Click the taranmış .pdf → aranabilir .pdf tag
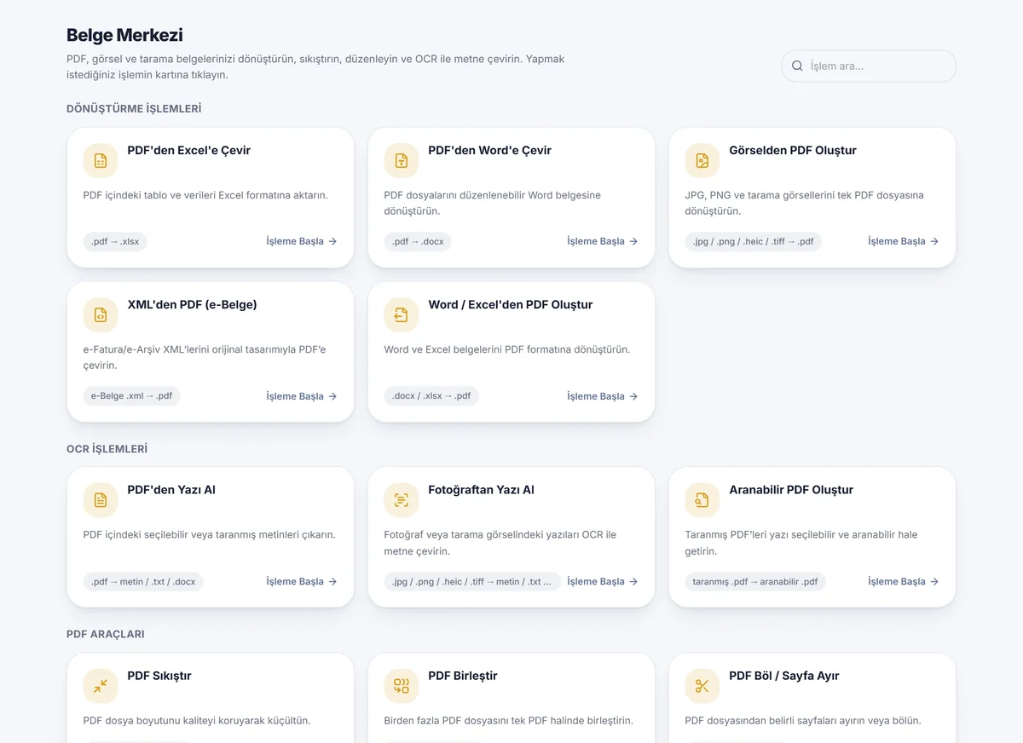The image size is (1023, 743). tap(755, 582)
